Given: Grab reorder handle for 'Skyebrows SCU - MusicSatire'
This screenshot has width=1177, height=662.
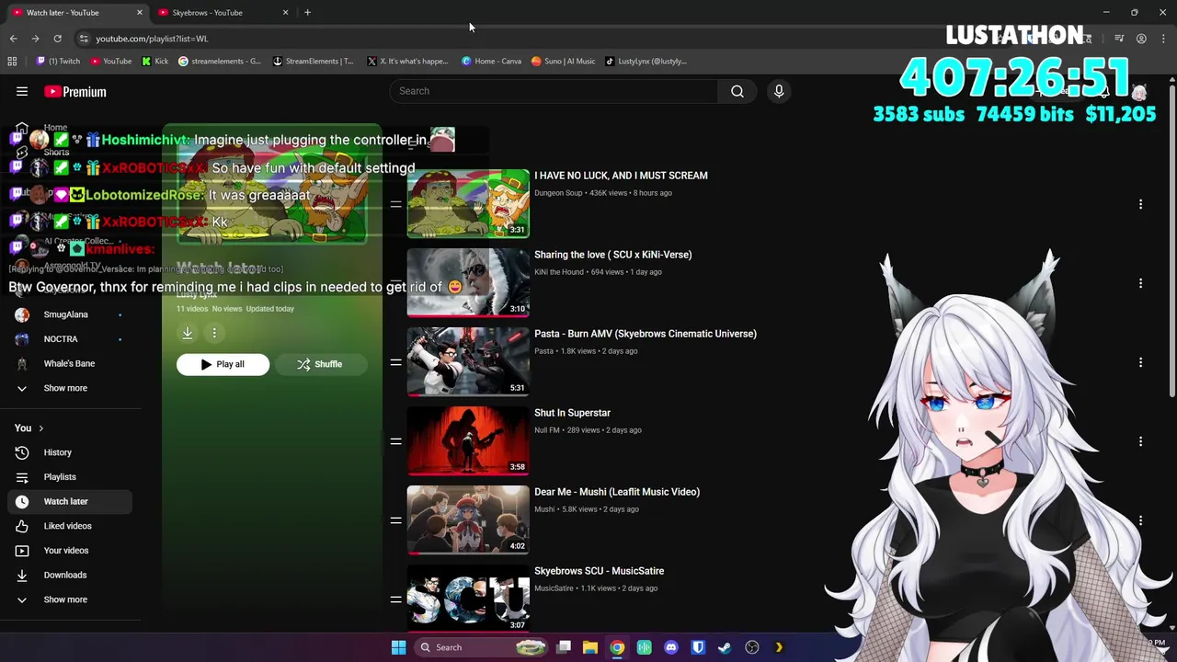Looking at the screenshot, I should pyautogui.click(x=395, y=599).
